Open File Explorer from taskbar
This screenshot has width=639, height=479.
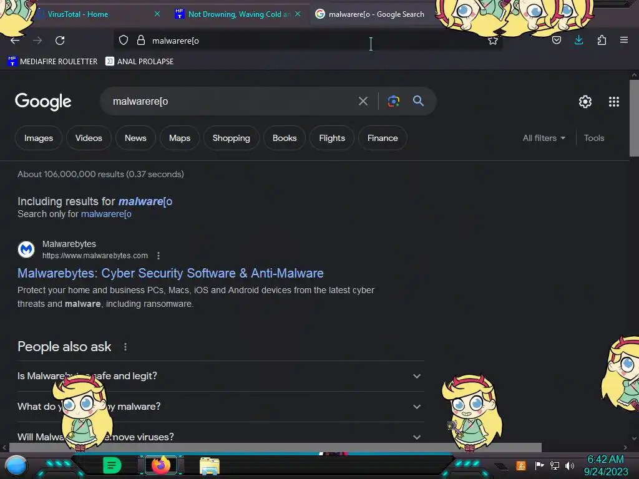pos(210,466)
